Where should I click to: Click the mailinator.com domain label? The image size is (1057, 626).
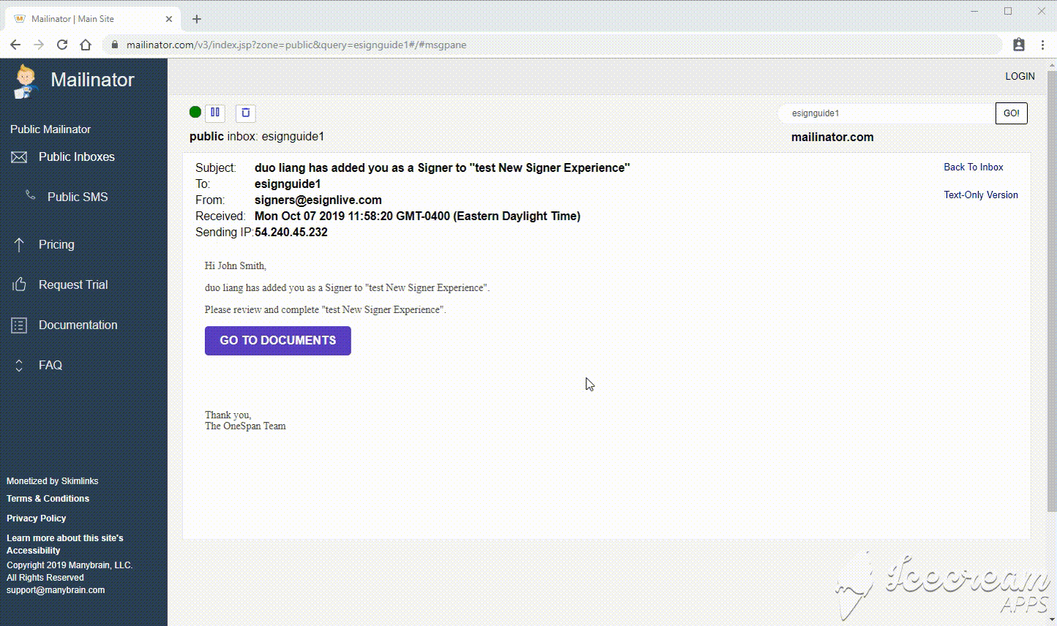click(832, 137)
